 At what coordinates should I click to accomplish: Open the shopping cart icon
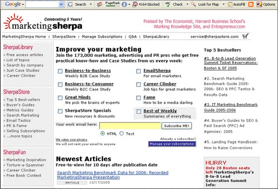(x=245, y=36)
